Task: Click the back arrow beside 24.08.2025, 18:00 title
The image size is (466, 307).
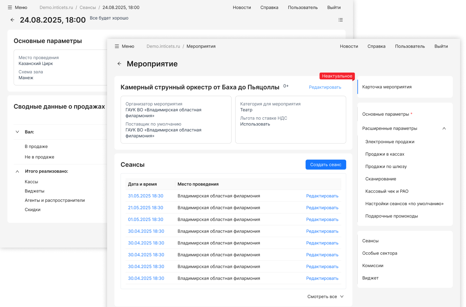Action: click(x=12, y=20)
